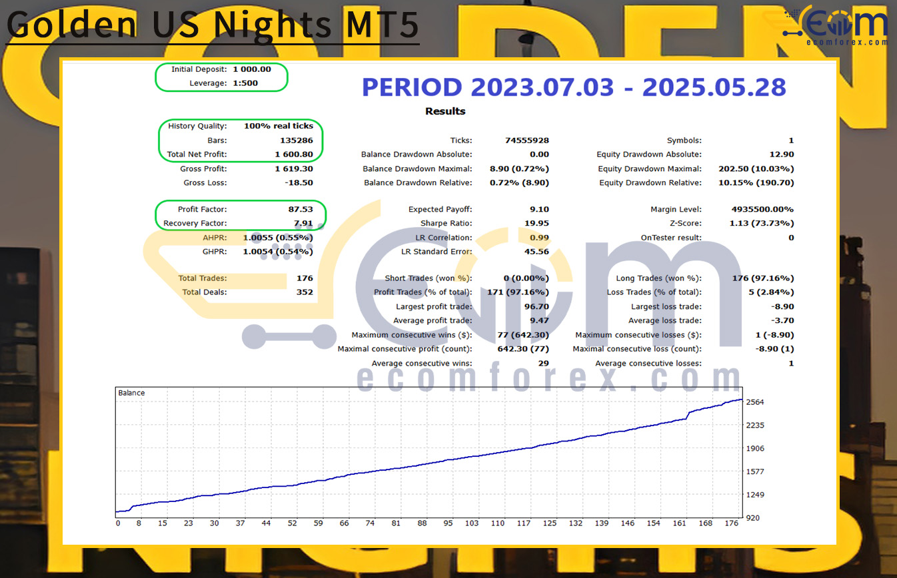Click the '100% real ticks' history quality value
The height and width of the screenshot is (578, 897).
tap(279, 126)
